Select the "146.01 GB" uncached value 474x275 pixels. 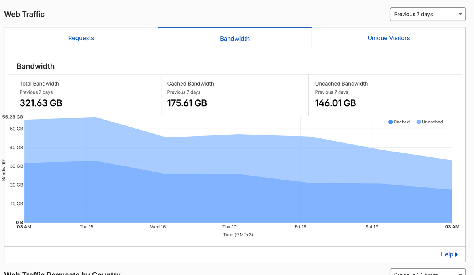(336, 103)
